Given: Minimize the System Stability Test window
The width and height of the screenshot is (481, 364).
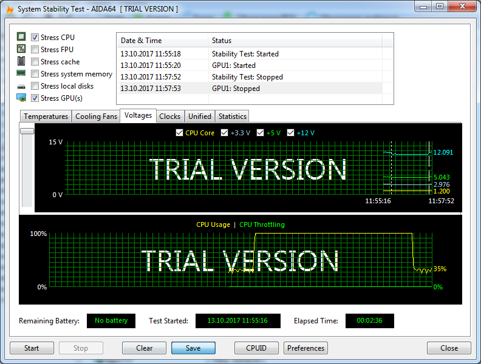Looking at the screenshot, I should click(423, 7).
